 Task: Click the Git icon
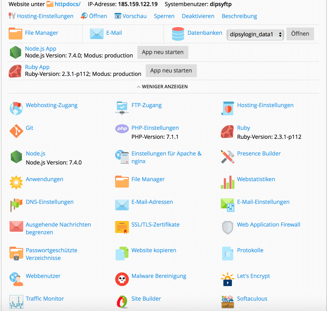coord(16,131)
